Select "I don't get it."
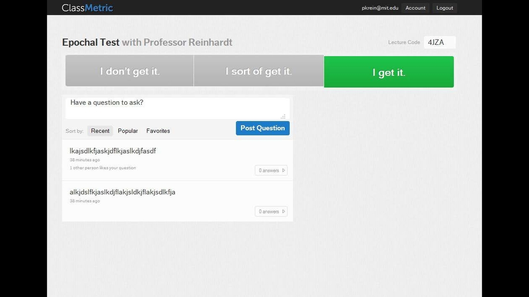The height and width of the screenshot is (297, 529). (130, 71)
